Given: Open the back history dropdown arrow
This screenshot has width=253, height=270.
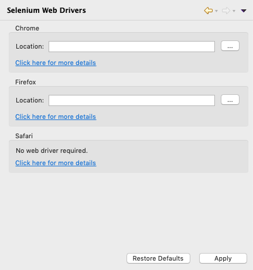Looking at the screenshot, I should [x=216, y=11].
